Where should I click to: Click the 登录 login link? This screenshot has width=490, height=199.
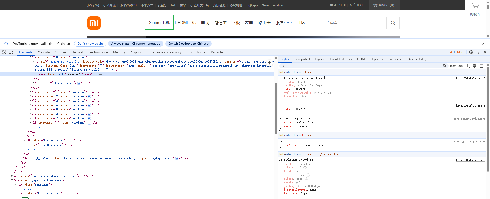(x=333, y=5)
